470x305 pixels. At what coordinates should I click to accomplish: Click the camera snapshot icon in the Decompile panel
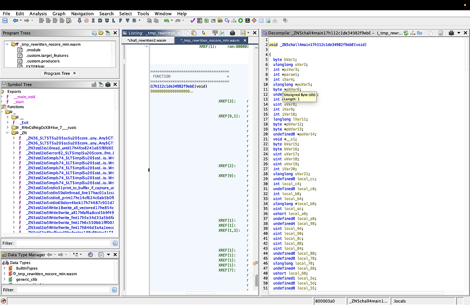pyautogui.click(x=452, y=33)
